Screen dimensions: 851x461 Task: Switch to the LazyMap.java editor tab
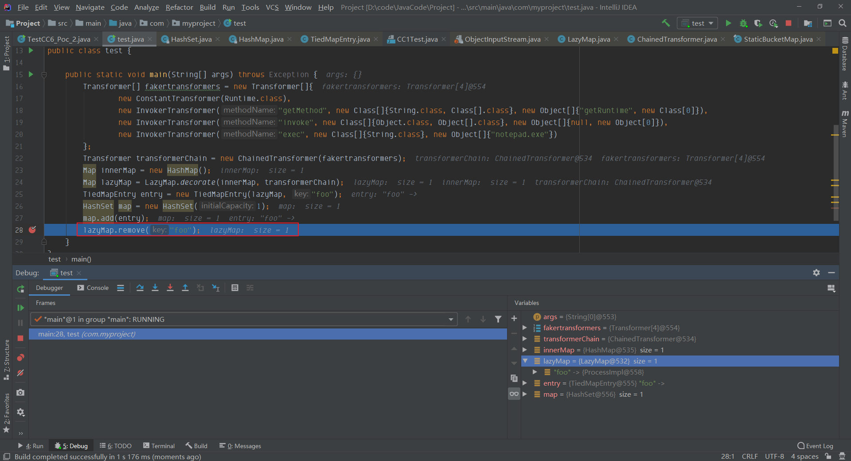(588, 39)
